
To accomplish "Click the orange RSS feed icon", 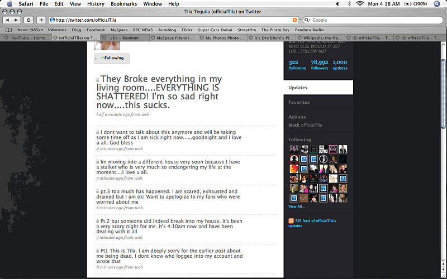I will (x=292, y=222).
